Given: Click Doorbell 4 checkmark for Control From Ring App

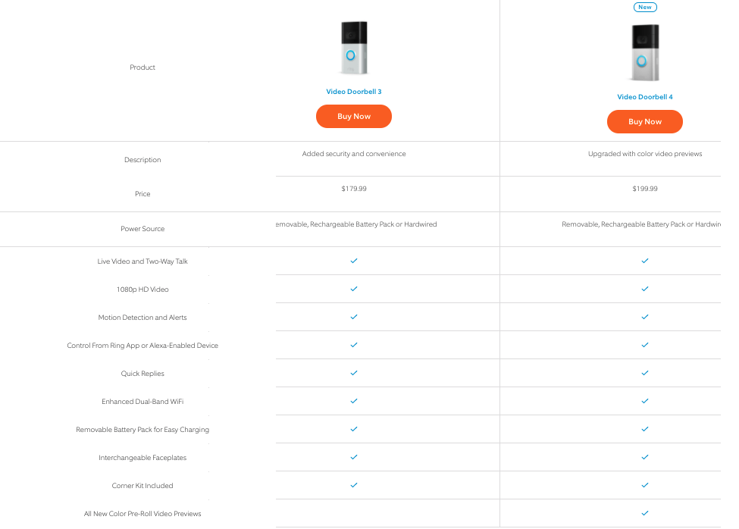Looking at the screenshot, I should tap(645, 345).
